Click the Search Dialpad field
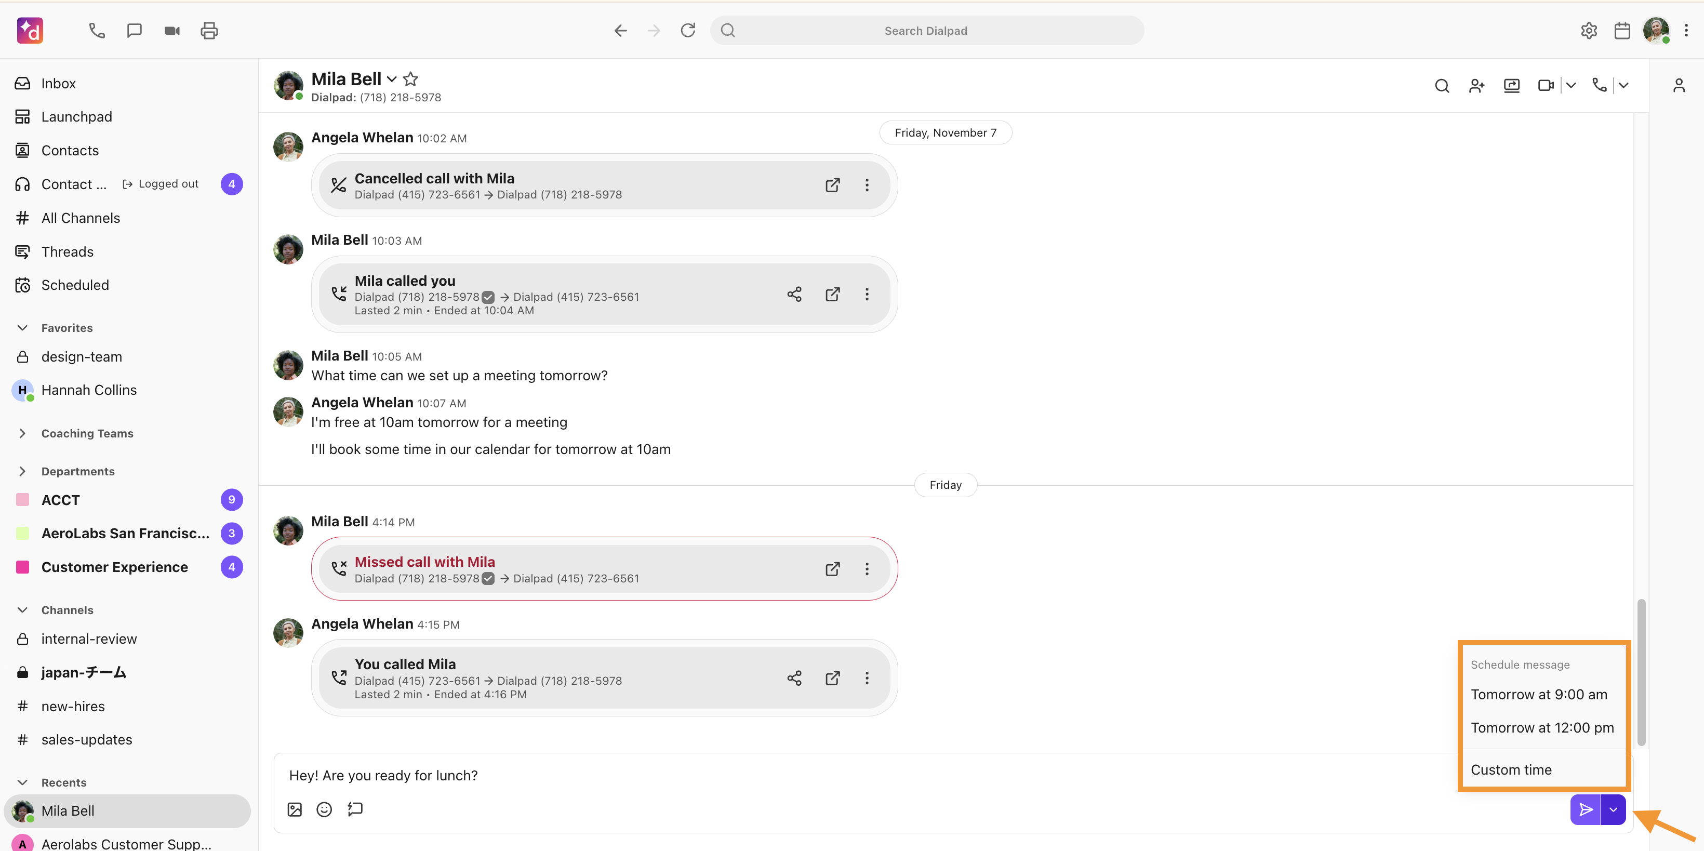This screenshot has width=1704, height=851. (927, 31)
